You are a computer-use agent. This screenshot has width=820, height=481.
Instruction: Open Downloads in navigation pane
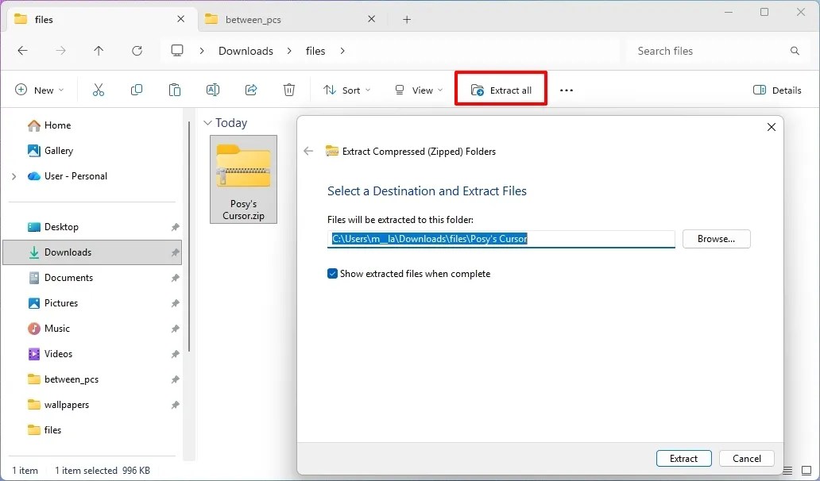click(x=92, y=252)
